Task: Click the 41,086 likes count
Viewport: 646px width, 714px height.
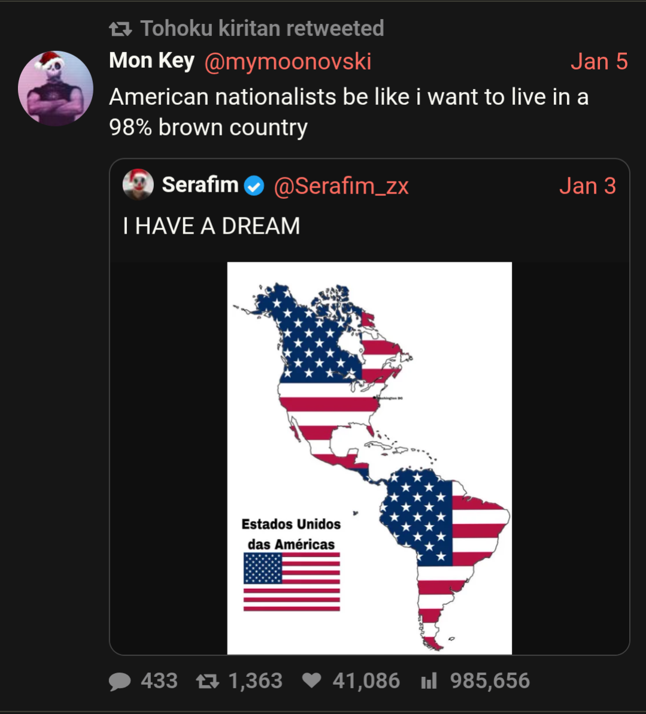Action: [x=366, y=681]
